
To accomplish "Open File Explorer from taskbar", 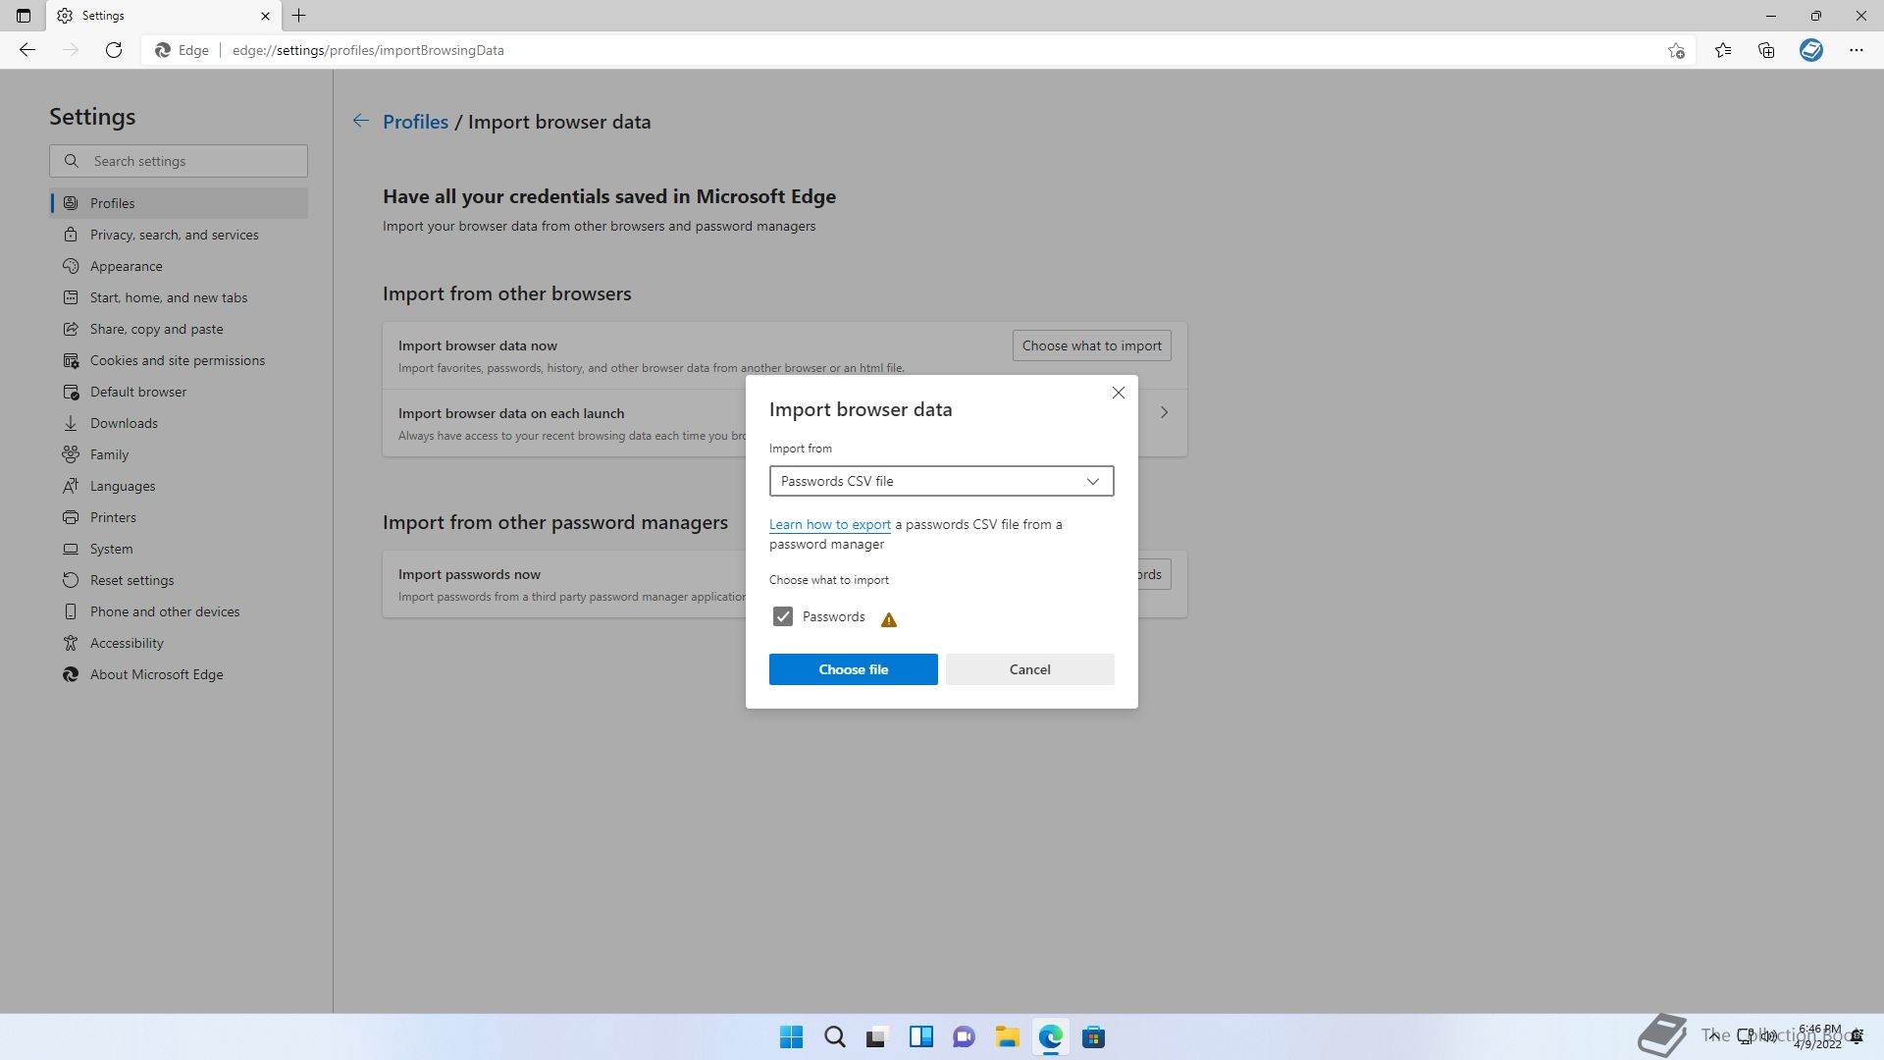I will [1008, 1036].
